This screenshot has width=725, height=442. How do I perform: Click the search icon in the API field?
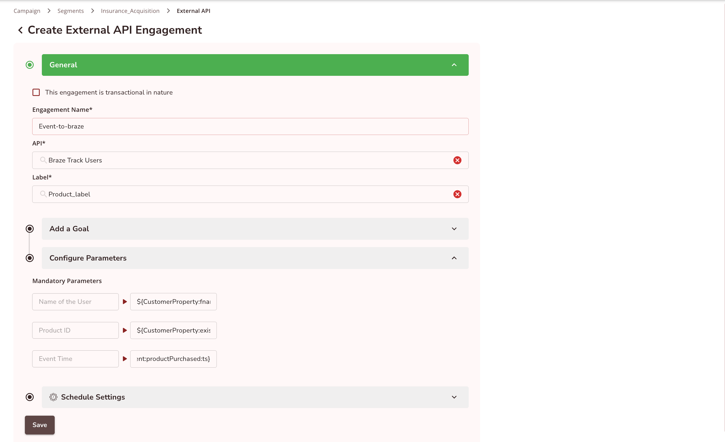click(43, 160)
